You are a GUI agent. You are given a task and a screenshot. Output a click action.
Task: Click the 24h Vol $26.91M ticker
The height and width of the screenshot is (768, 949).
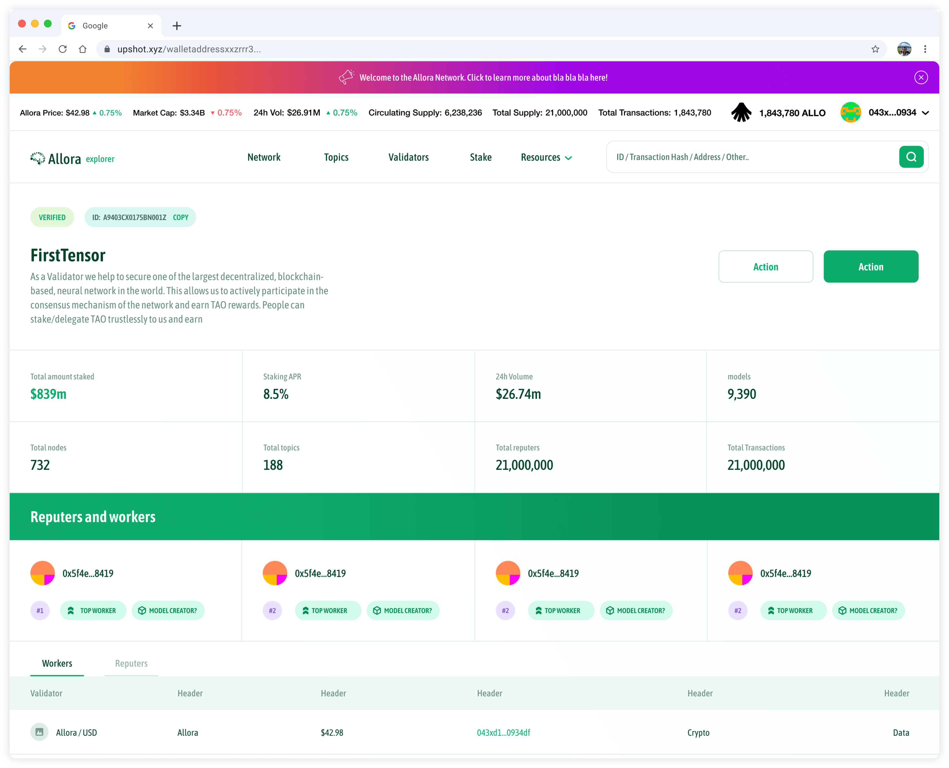click(x=305, y=113)
